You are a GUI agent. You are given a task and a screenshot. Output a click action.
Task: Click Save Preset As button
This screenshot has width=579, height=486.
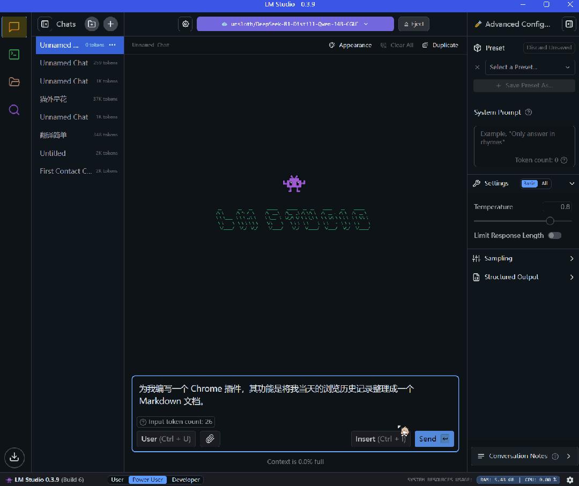pyautogui.click(x=524, y=85)
